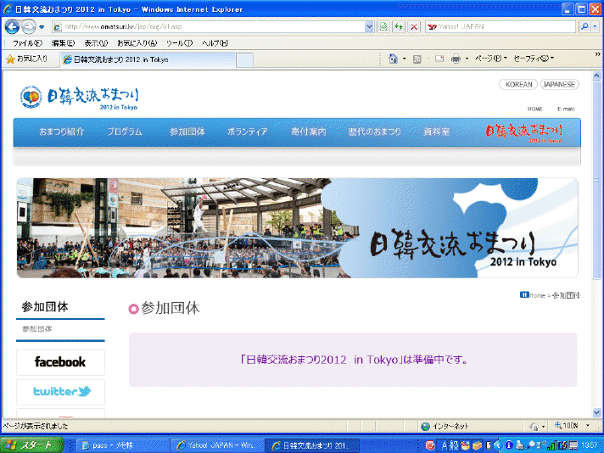Open the search provider dropdown arrow
Viewport: 604px width, 453px height.
click(x=596, y=26)
